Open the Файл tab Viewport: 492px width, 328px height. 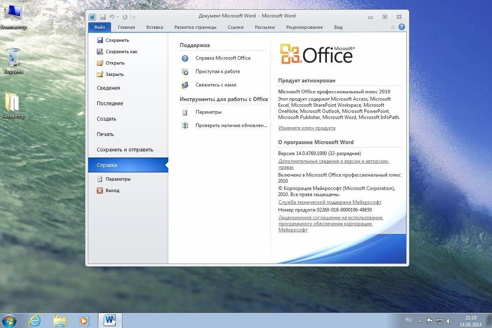pos(99,27)
